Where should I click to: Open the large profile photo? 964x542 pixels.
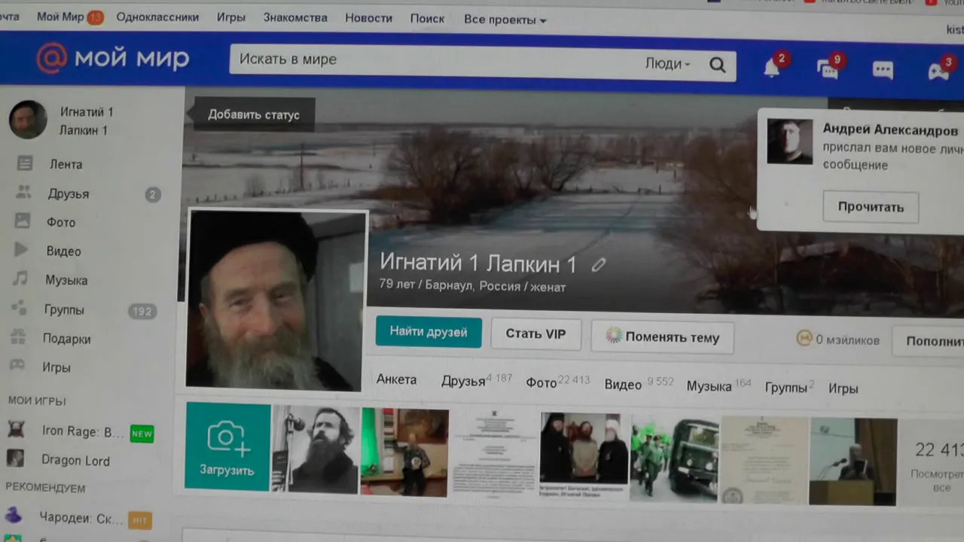coord(276,300)
